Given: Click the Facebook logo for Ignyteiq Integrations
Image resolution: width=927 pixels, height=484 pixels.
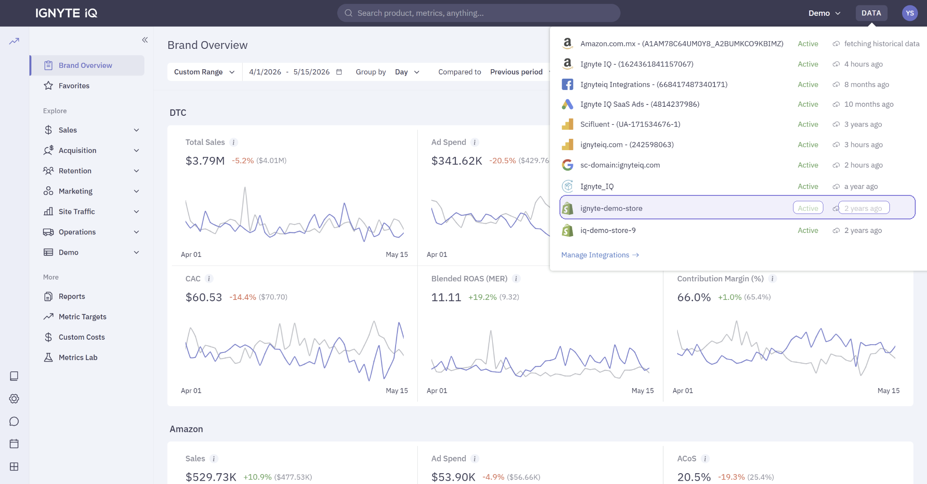Looking at the screenshot, I should click(568, 84).
